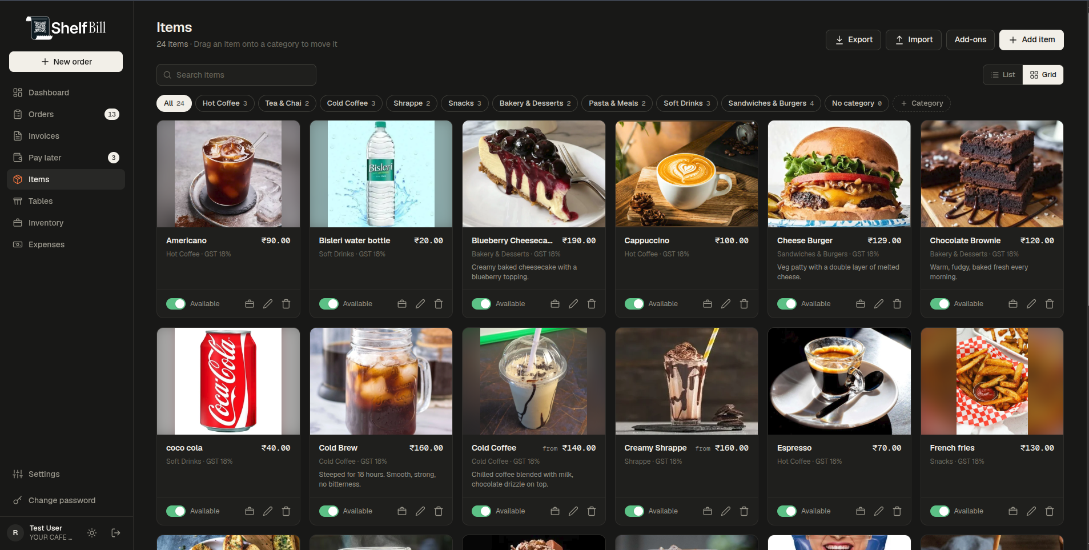Toggle the light/dark theme sun icon
The image size is (1089, 550).
(x=92, y=533)
